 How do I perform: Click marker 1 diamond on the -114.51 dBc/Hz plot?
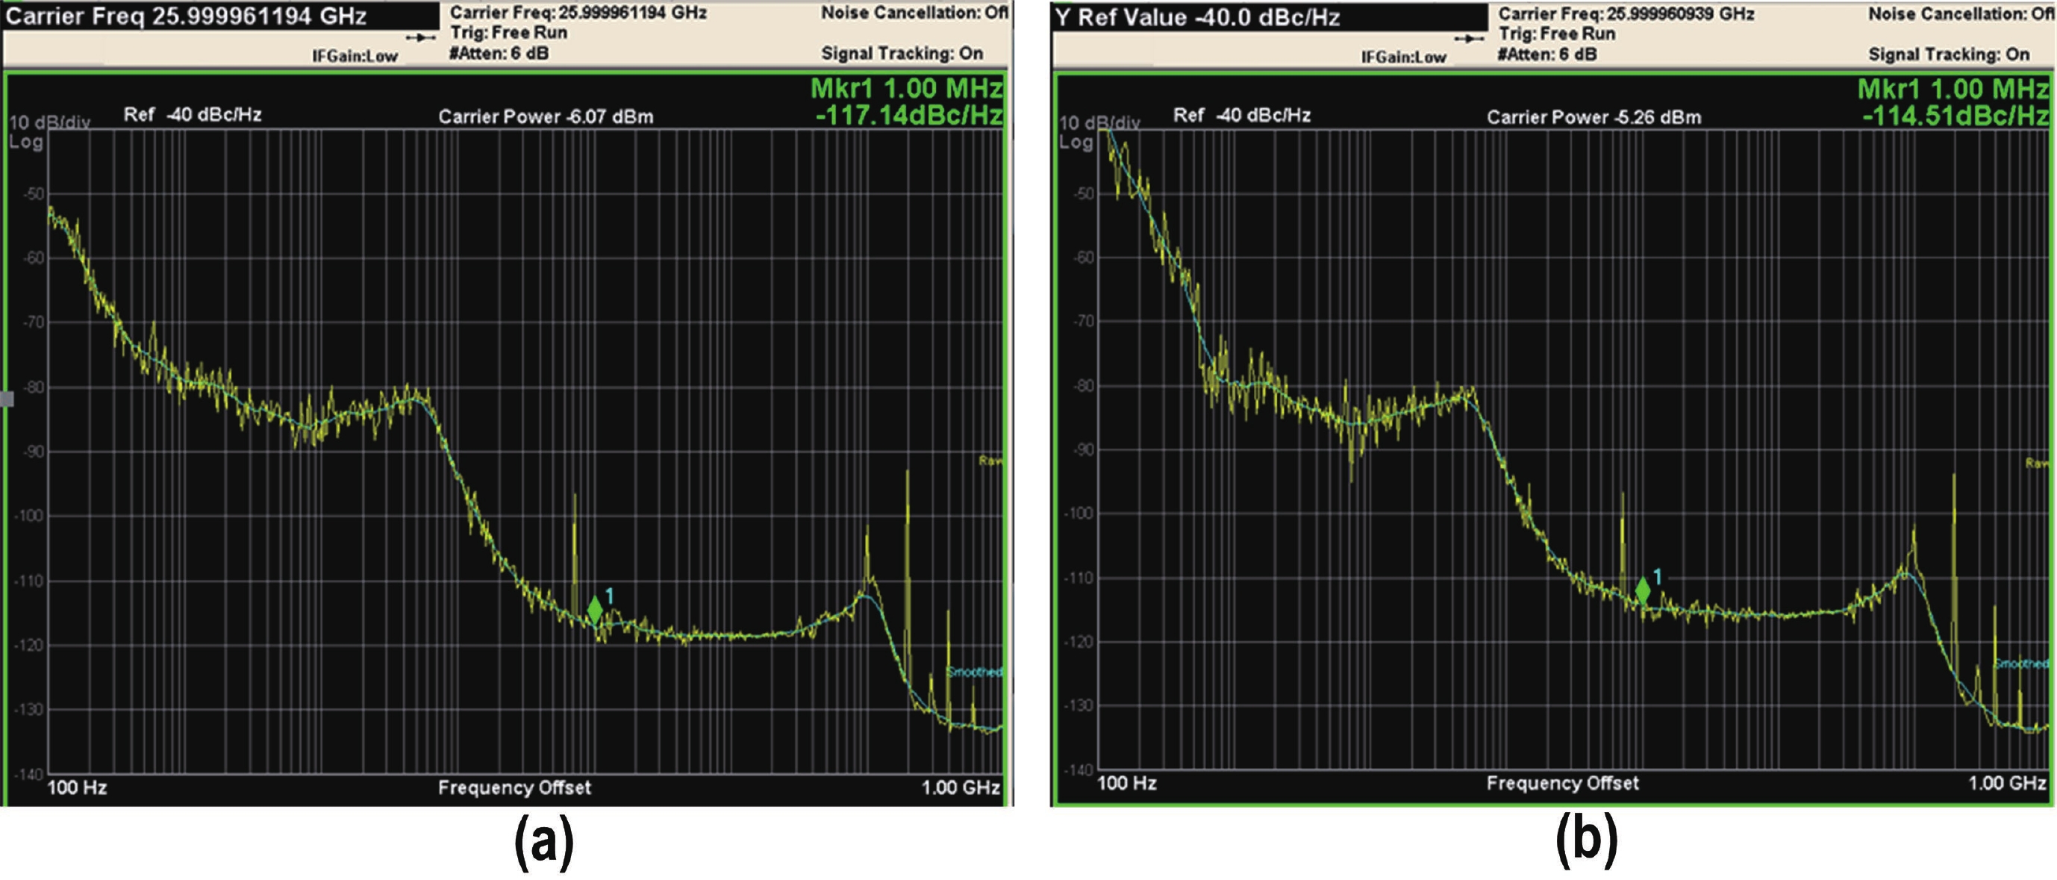[x=1643, y=591]
